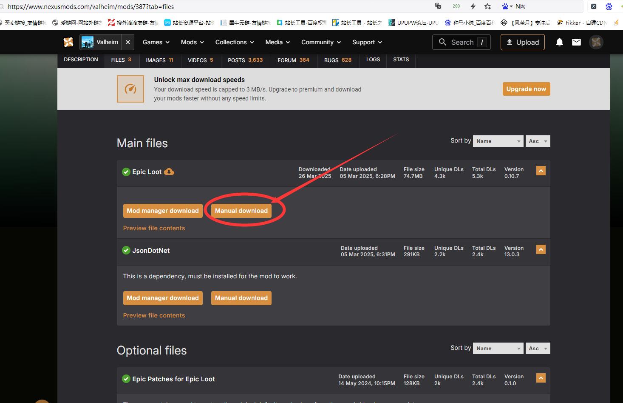Click the speedometer icon in the premium banner
Image resolution: width=623 pixels, height=403 pixels.
click(130, 89)
